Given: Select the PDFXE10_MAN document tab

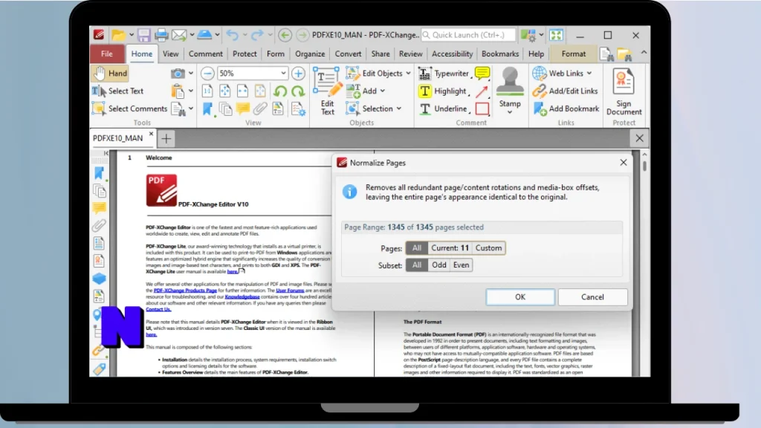Looking at the screenshot, I should click(x=118, y=138).
